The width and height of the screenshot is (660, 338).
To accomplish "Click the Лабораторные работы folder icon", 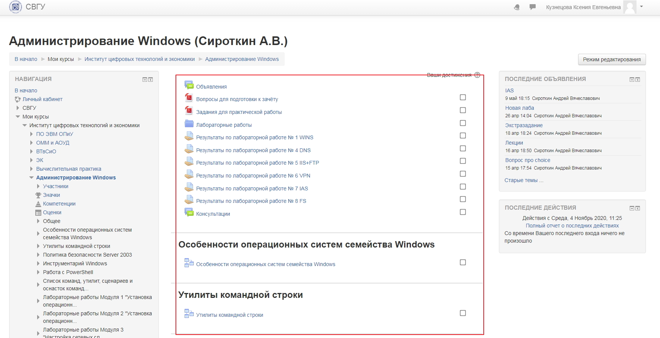I will pyautogui.click(x=189, y=124).
